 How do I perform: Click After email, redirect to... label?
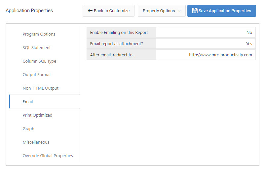(113, 55)
